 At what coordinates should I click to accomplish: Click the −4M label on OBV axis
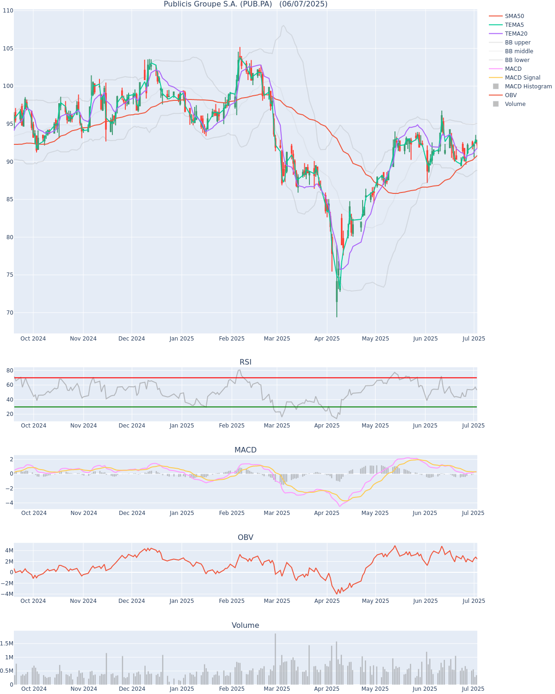pos(7,595)
